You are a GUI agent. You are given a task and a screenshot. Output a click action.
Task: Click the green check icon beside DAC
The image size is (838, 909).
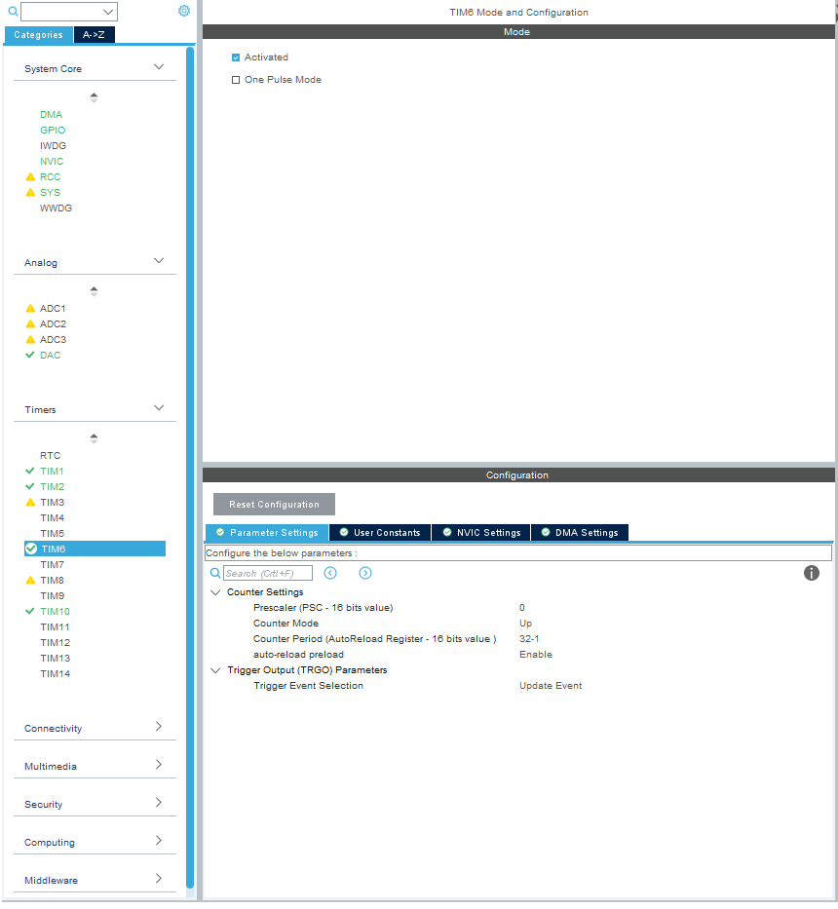coord(30,355)
